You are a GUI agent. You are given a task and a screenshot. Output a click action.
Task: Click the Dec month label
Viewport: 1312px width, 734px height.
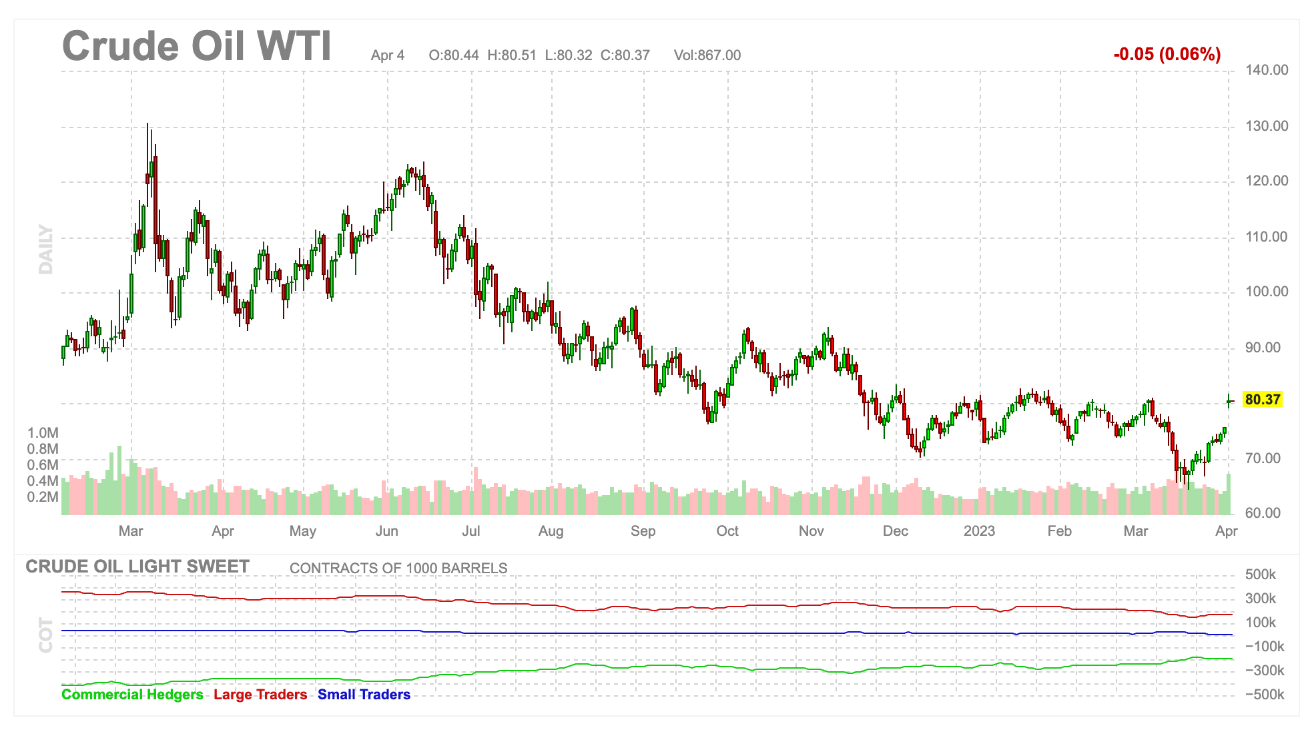pyautogui.click(x=896, y=531)
